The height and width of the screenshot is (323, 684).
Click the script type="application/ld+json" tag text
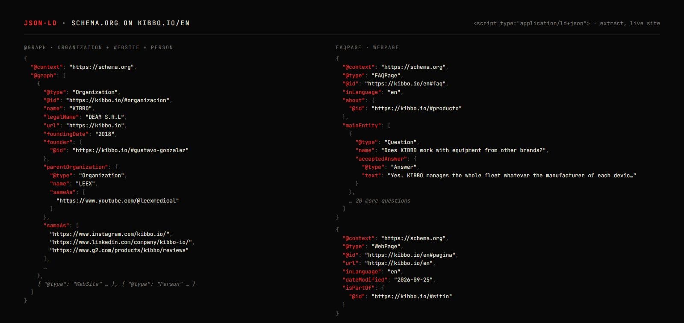click(x=531, y=23)
